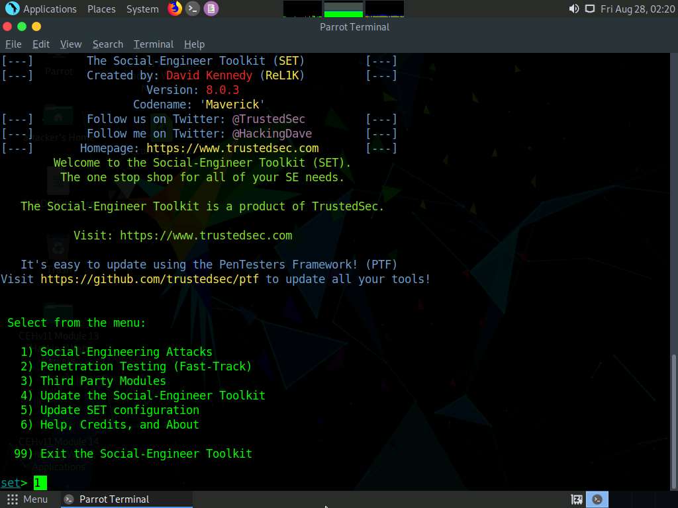Open the terminal launcher in the top panel

pos(193,9)
